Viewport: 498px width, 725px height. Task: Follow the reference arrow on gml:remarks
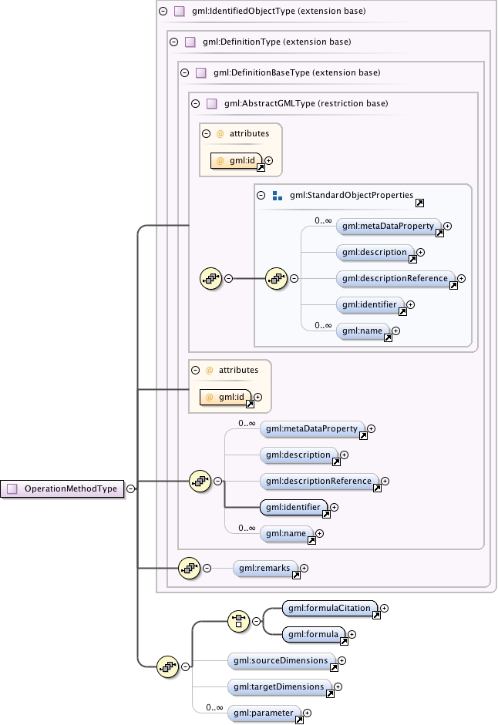click(296, 576)
